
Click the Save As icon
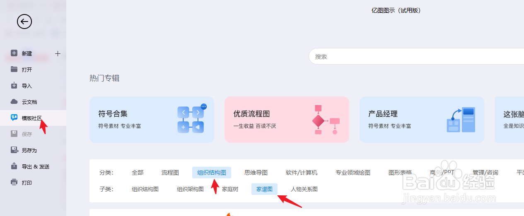pyautogui.click(x=14, y=150)
